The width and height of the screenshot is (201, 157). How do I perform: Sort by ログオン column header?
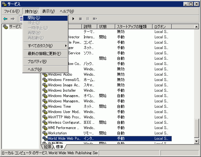162,26
